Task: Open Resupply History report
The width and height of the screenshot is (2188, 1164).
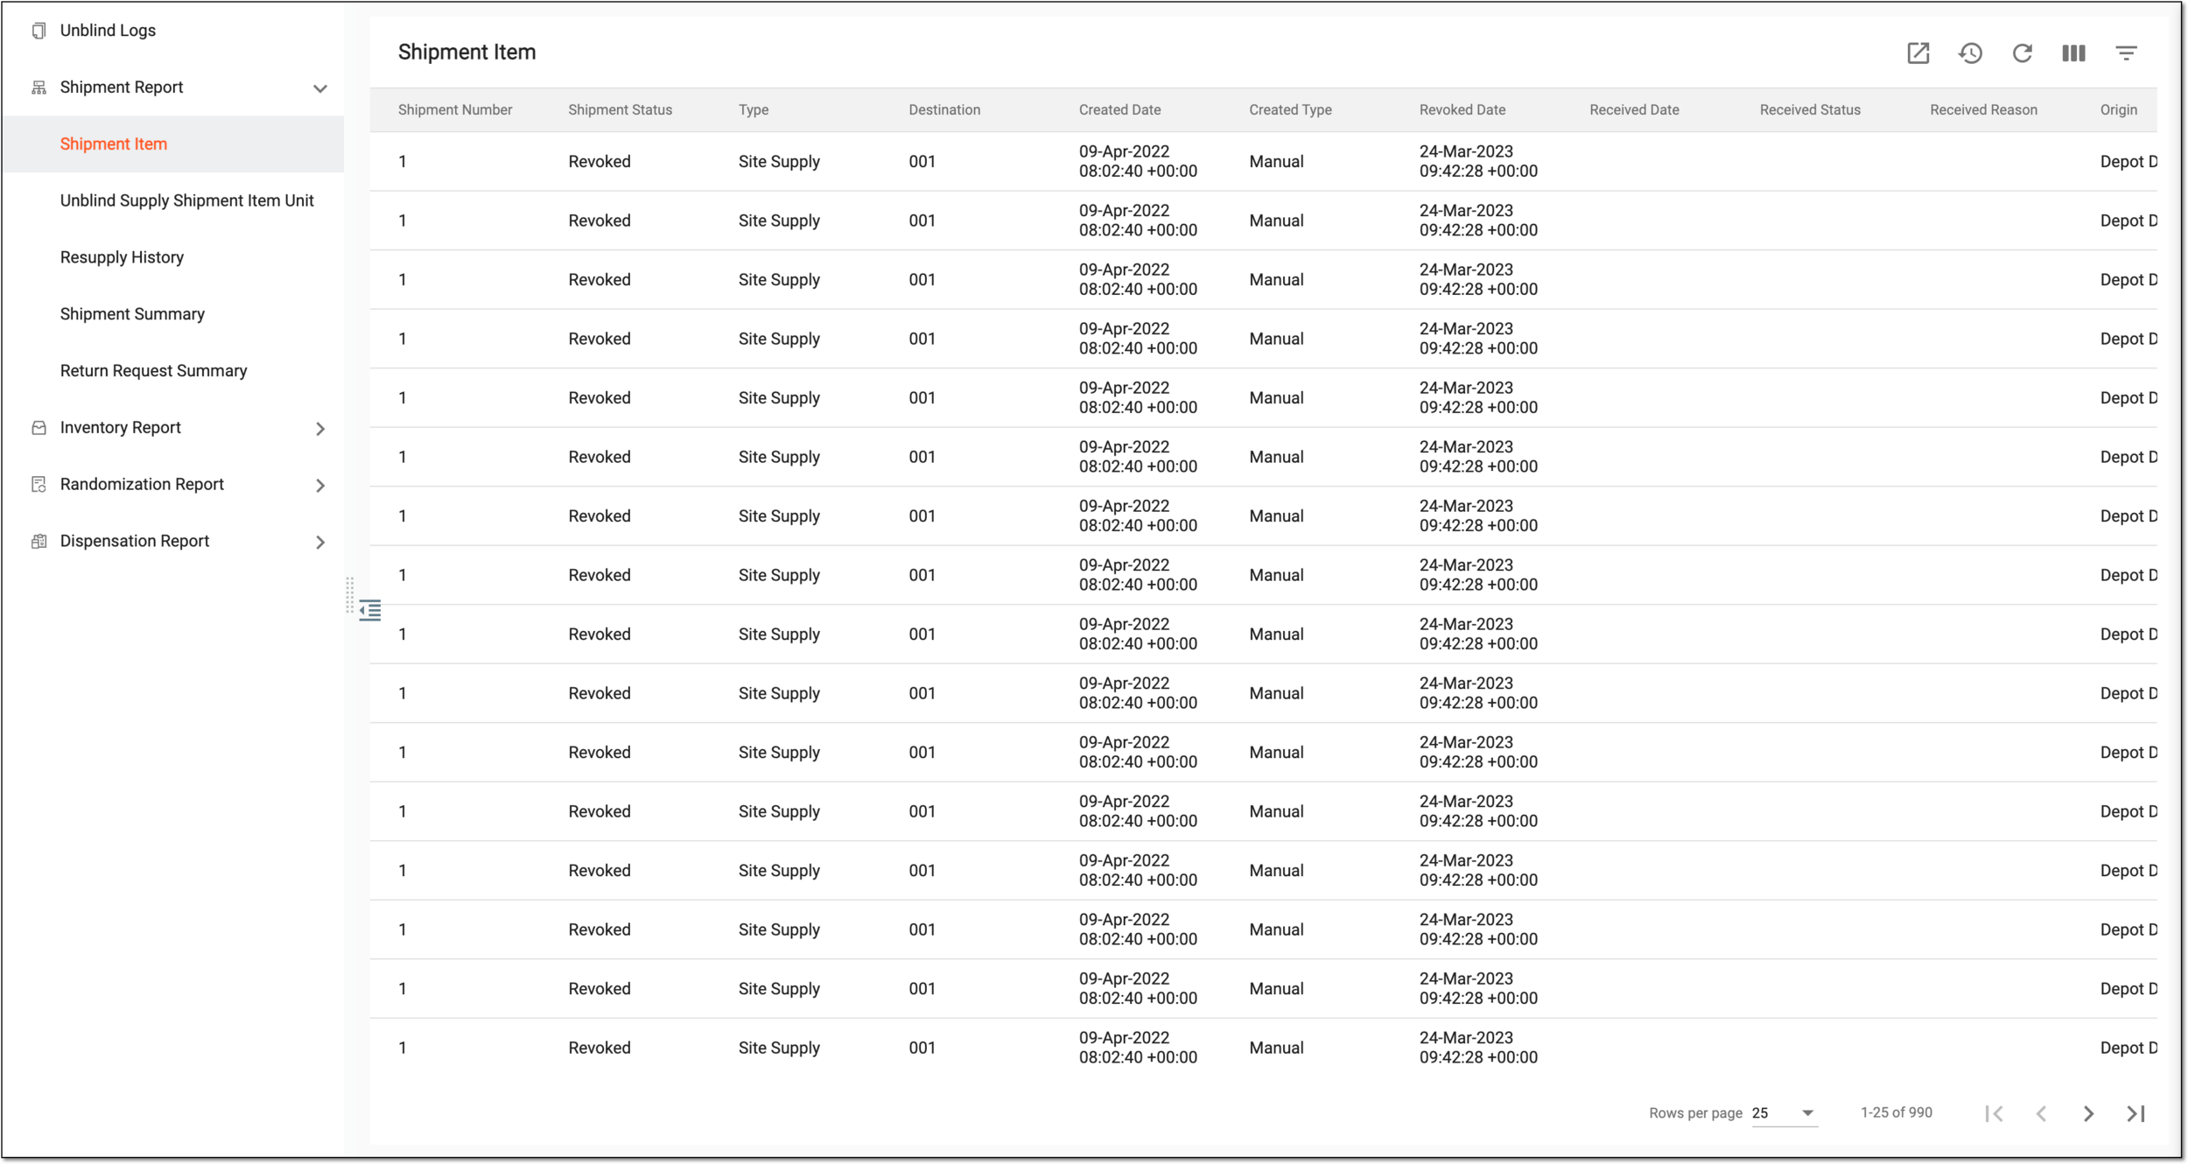Action: (122, 257)
